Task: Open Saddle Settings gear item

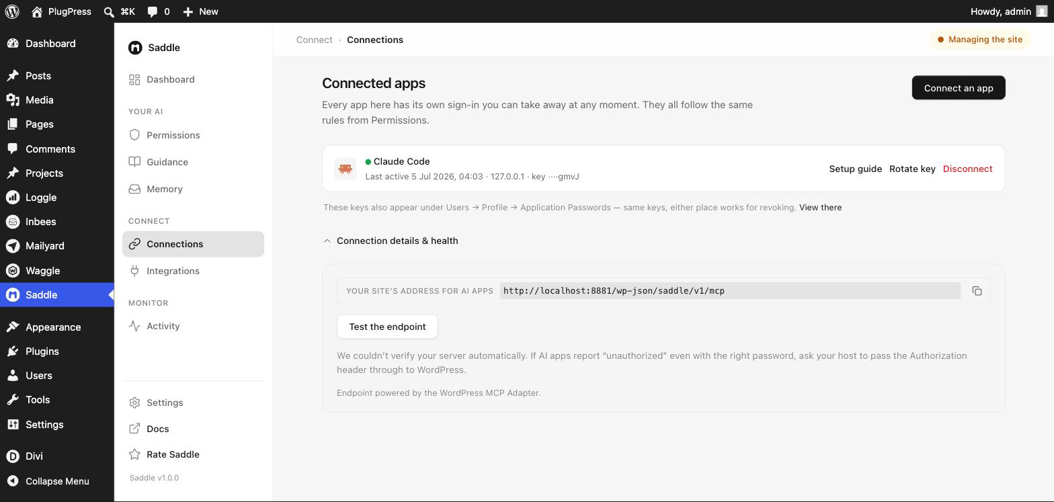Action: pyautogui.click(x=193, y=403)
